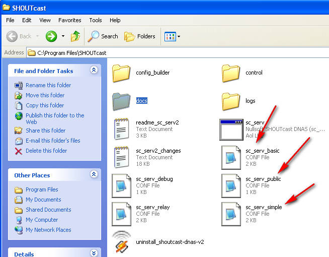This screenshot has width=329, height=257.
Task: Go to Shared Documents in Other Places
Action: [48, 210]
